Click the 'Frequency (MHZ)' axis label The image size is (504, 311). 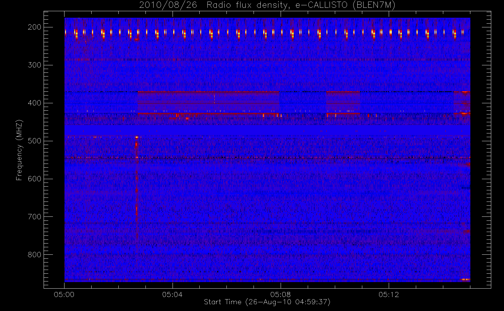pyautogui.click(x=19, y=150)
